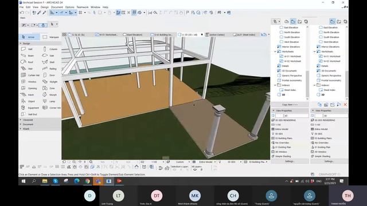This screenshot has height=206, width=367.
Task: Open Google Chrome from the taskbar
Action: 87,181
